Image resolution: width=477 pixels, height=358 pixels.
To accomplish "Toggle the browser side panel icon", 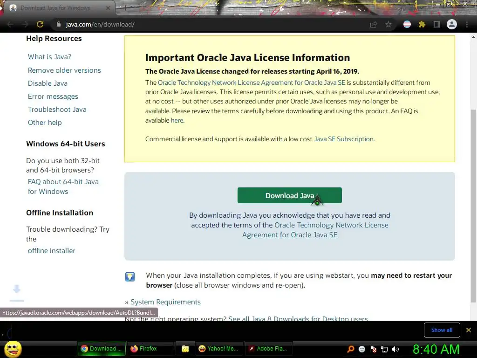I will [x=436, y=24].
